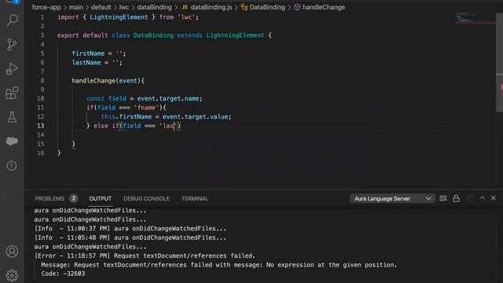Switch to the Terminal tab
Viewport: 503px width, 283px height.
(195, 199)
